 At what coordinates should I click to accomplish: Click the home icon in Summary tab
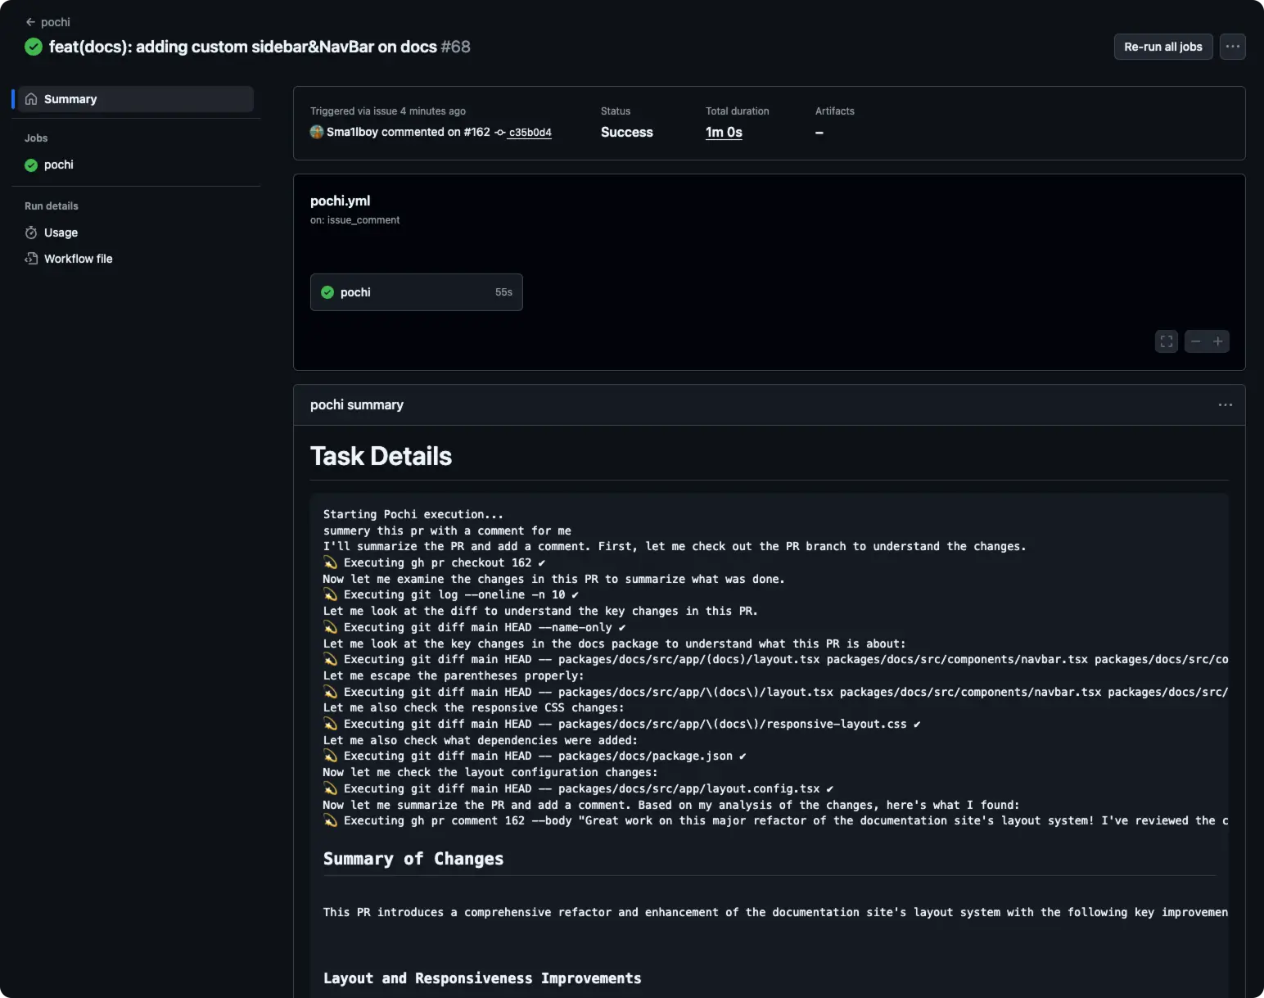click(x=31, y=99)
